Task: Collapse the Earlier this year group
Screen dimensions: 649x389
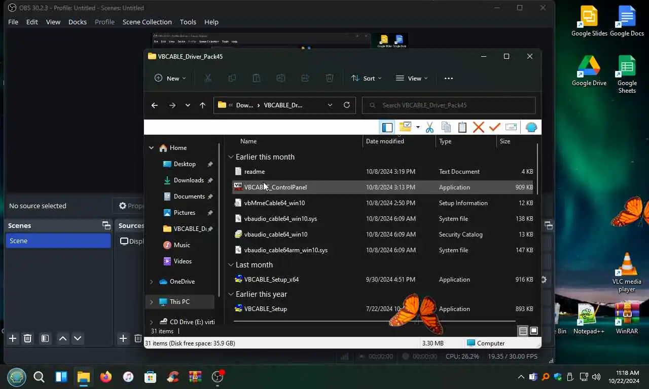Action: click(x=231, y=294)
